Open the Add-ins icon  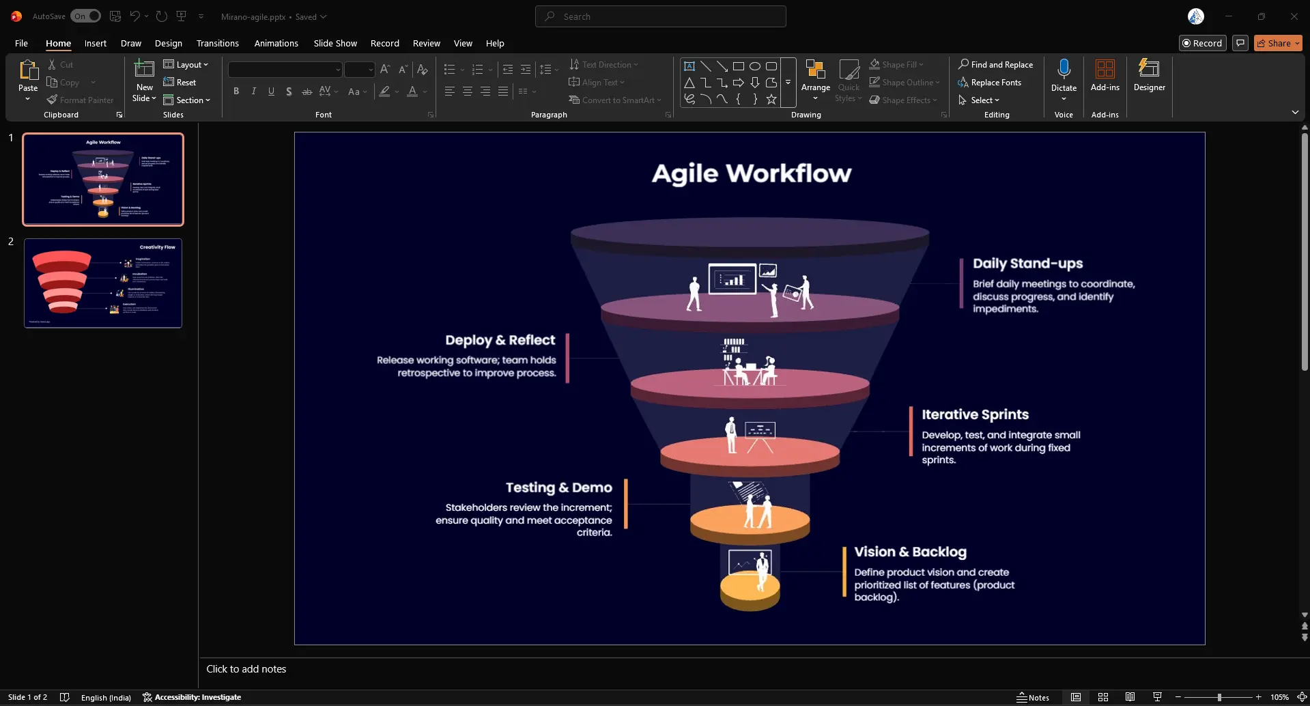click(x=1105, y=70)
